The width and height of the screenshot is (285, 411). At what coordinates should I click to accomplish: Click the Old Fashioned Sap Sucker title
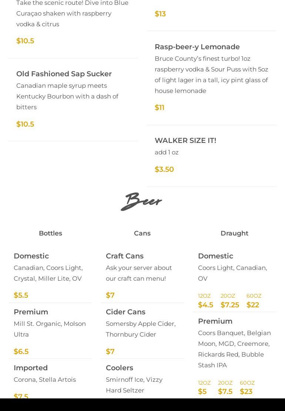tap(64, 74)
